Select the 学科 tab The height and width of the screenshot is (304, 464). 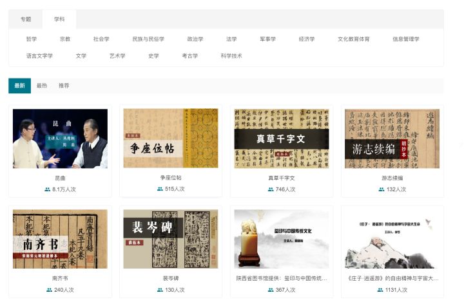coord(59,19)
